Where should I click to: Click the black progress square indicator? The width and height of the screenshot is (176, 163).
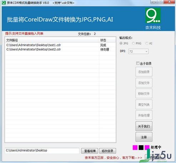click(141, 147)
